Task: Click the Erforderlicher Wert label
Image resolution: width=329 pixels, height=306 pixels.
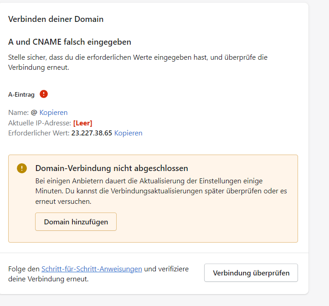Action: coord(39,133)
